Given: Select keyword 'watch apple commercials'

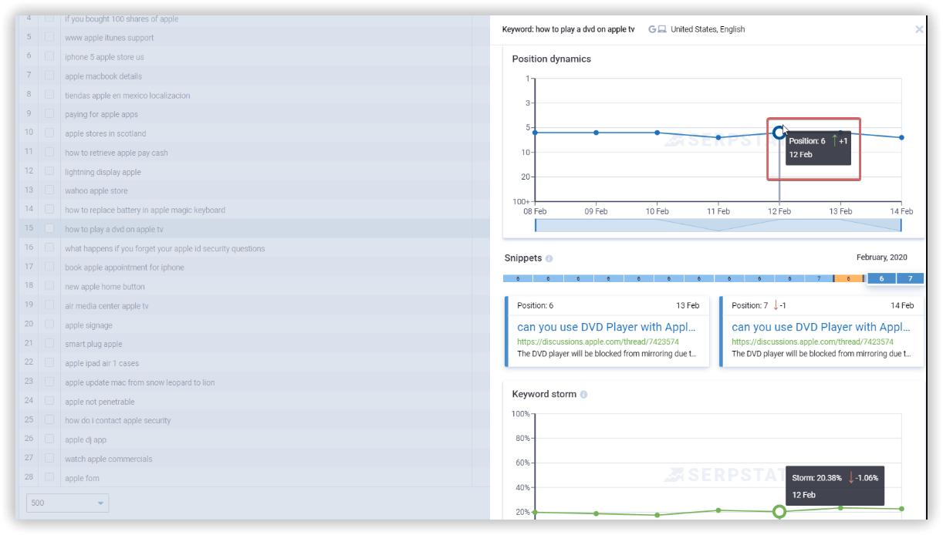Looking at the screenshot, I should click(109, 459).
